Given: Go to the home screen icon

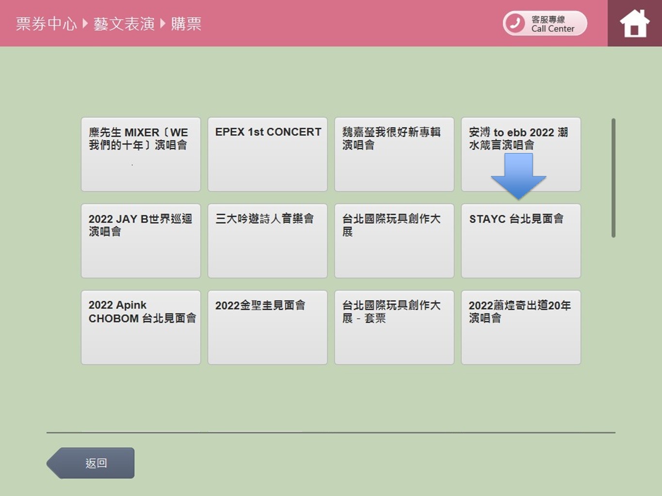Looking at the screenshot, I should (x=634, y=23).
